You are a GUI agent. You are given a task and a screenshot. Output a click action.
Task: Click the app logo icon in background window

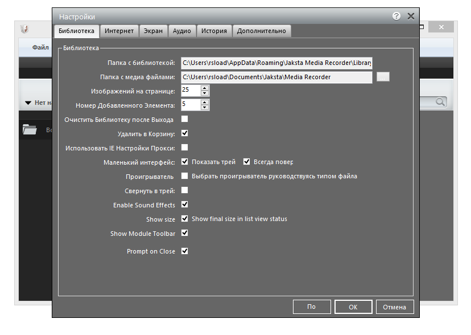pyautogui.click(x=24, y=29)
